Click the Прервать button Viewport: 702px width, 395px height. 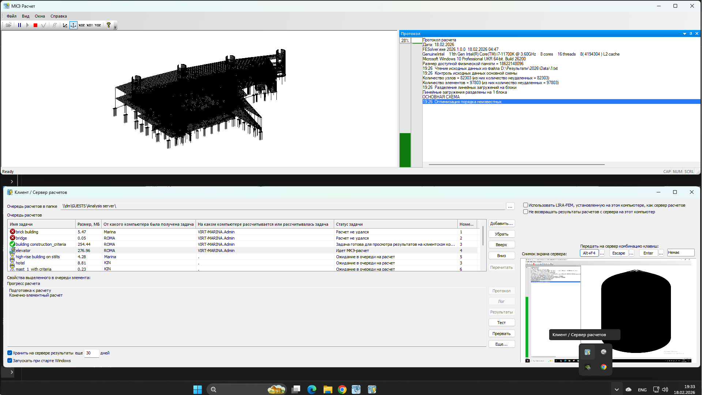pos(501,334)
